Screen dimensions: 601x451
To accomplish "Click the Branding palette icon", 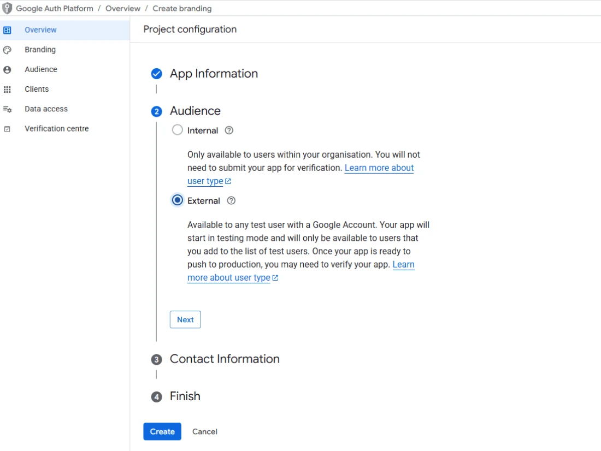I will point(7,50).
